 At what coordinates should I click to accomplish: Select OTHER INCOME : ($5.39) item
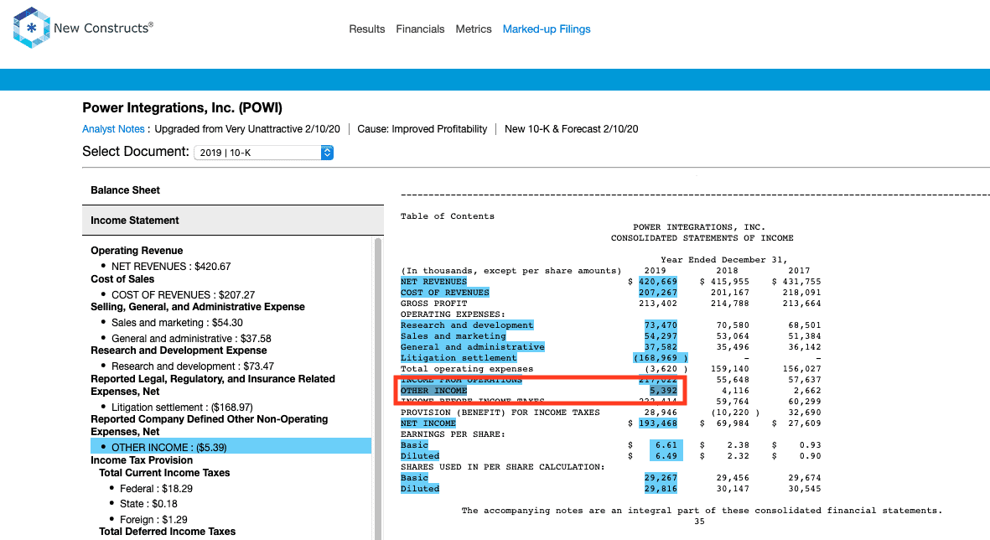point(231,447)
